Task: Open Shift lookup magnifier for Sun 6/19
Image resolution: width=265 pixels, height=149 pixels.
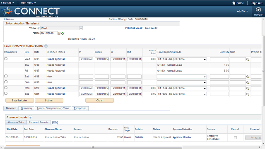Action: pos(248,83)
